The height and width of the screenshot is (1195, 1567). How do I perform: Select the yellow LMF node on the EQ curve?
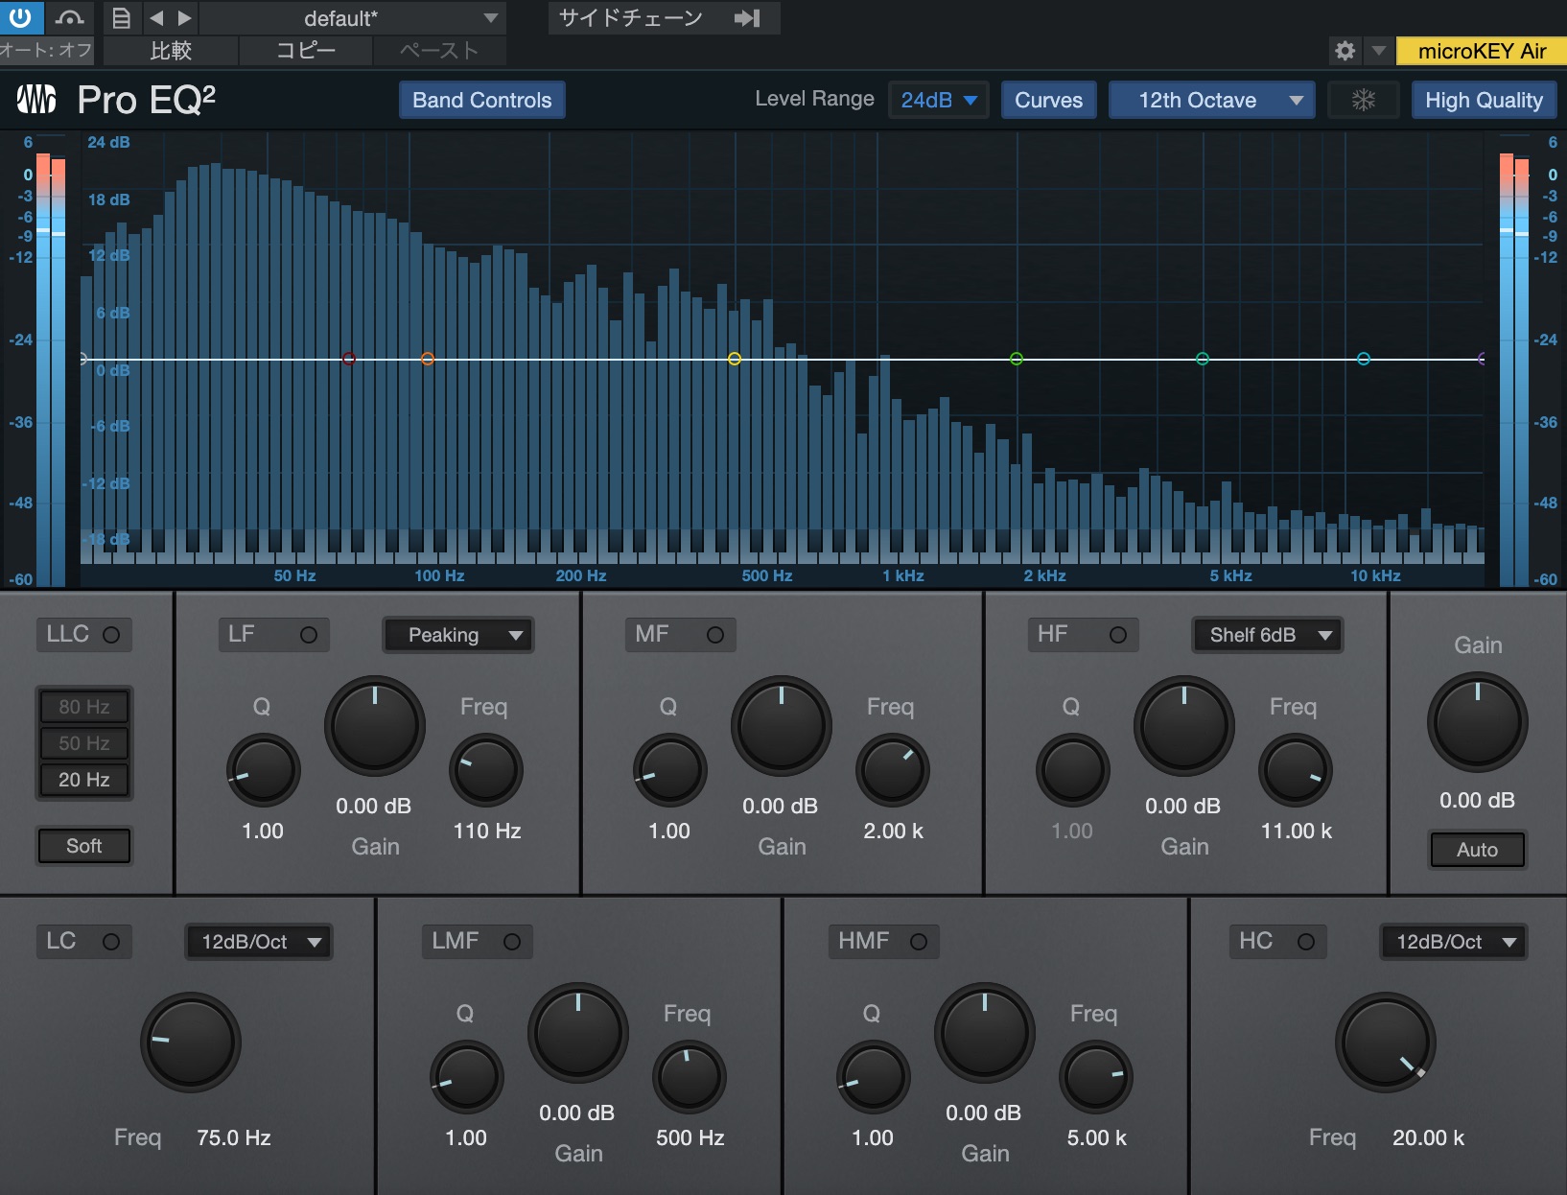735,359
